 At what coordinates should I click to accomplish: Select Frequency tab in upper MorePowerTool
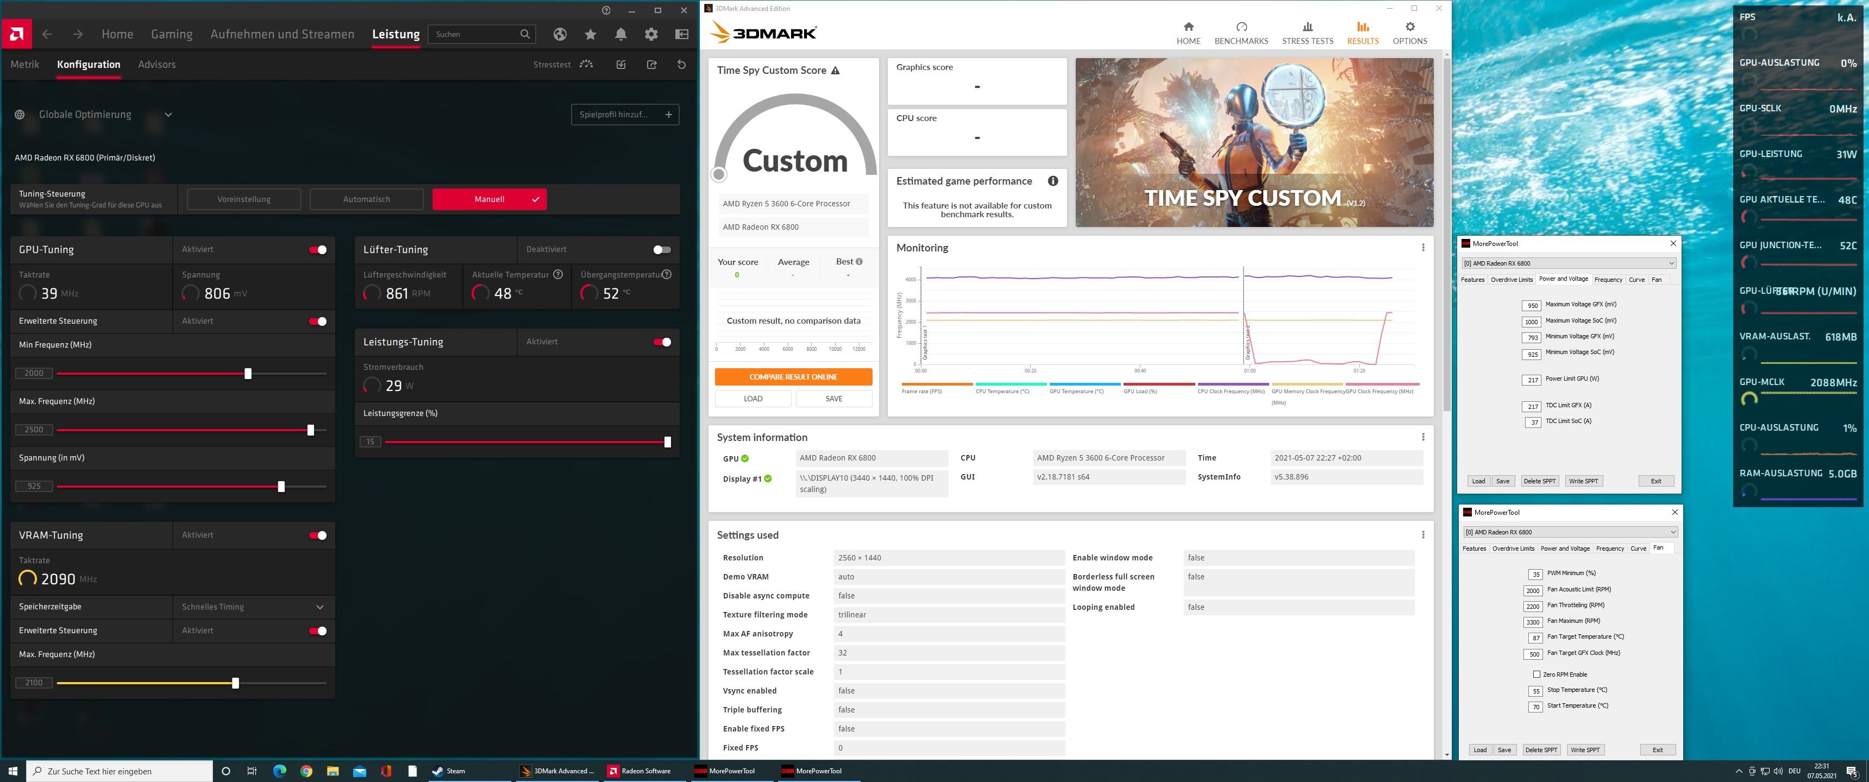1608,279
